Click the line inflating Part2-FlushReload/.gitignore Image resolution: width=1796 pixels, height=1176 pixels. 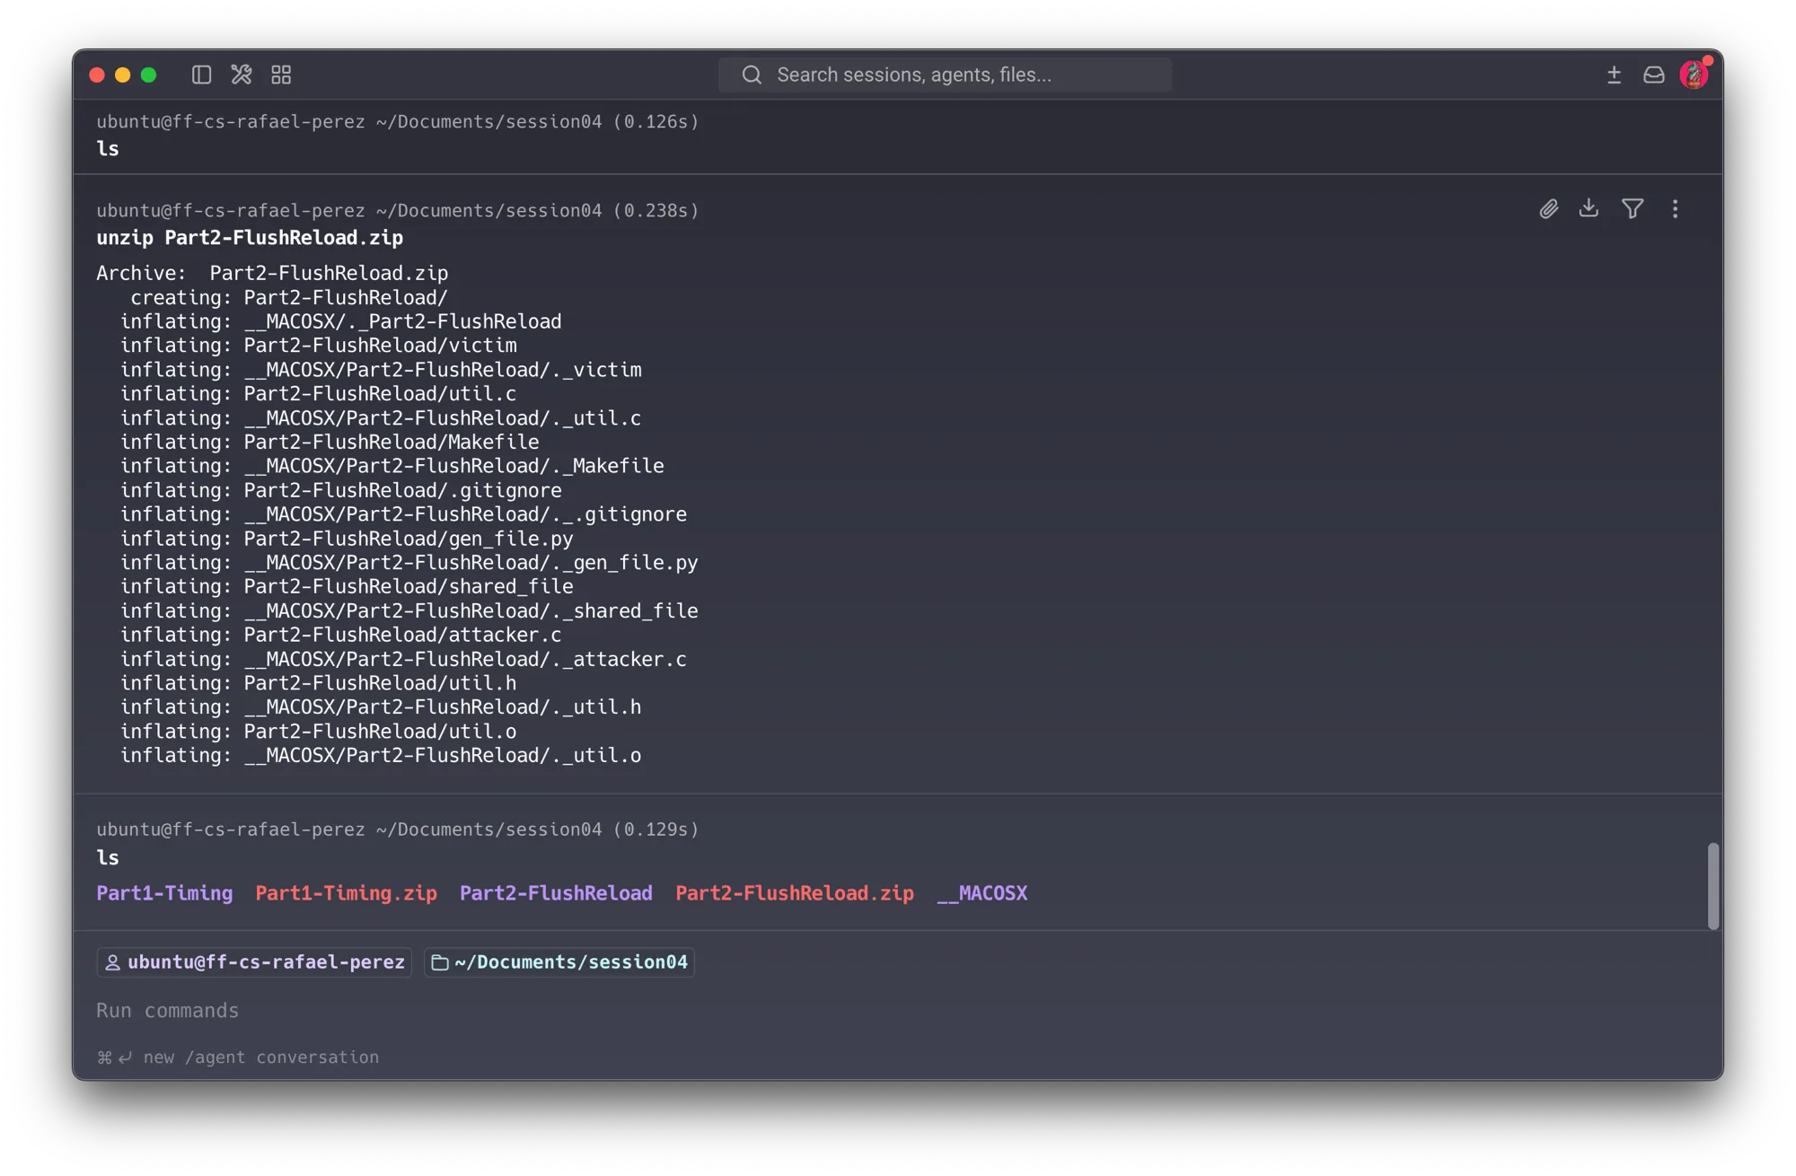pyautogui.click(x=341, y=490)
